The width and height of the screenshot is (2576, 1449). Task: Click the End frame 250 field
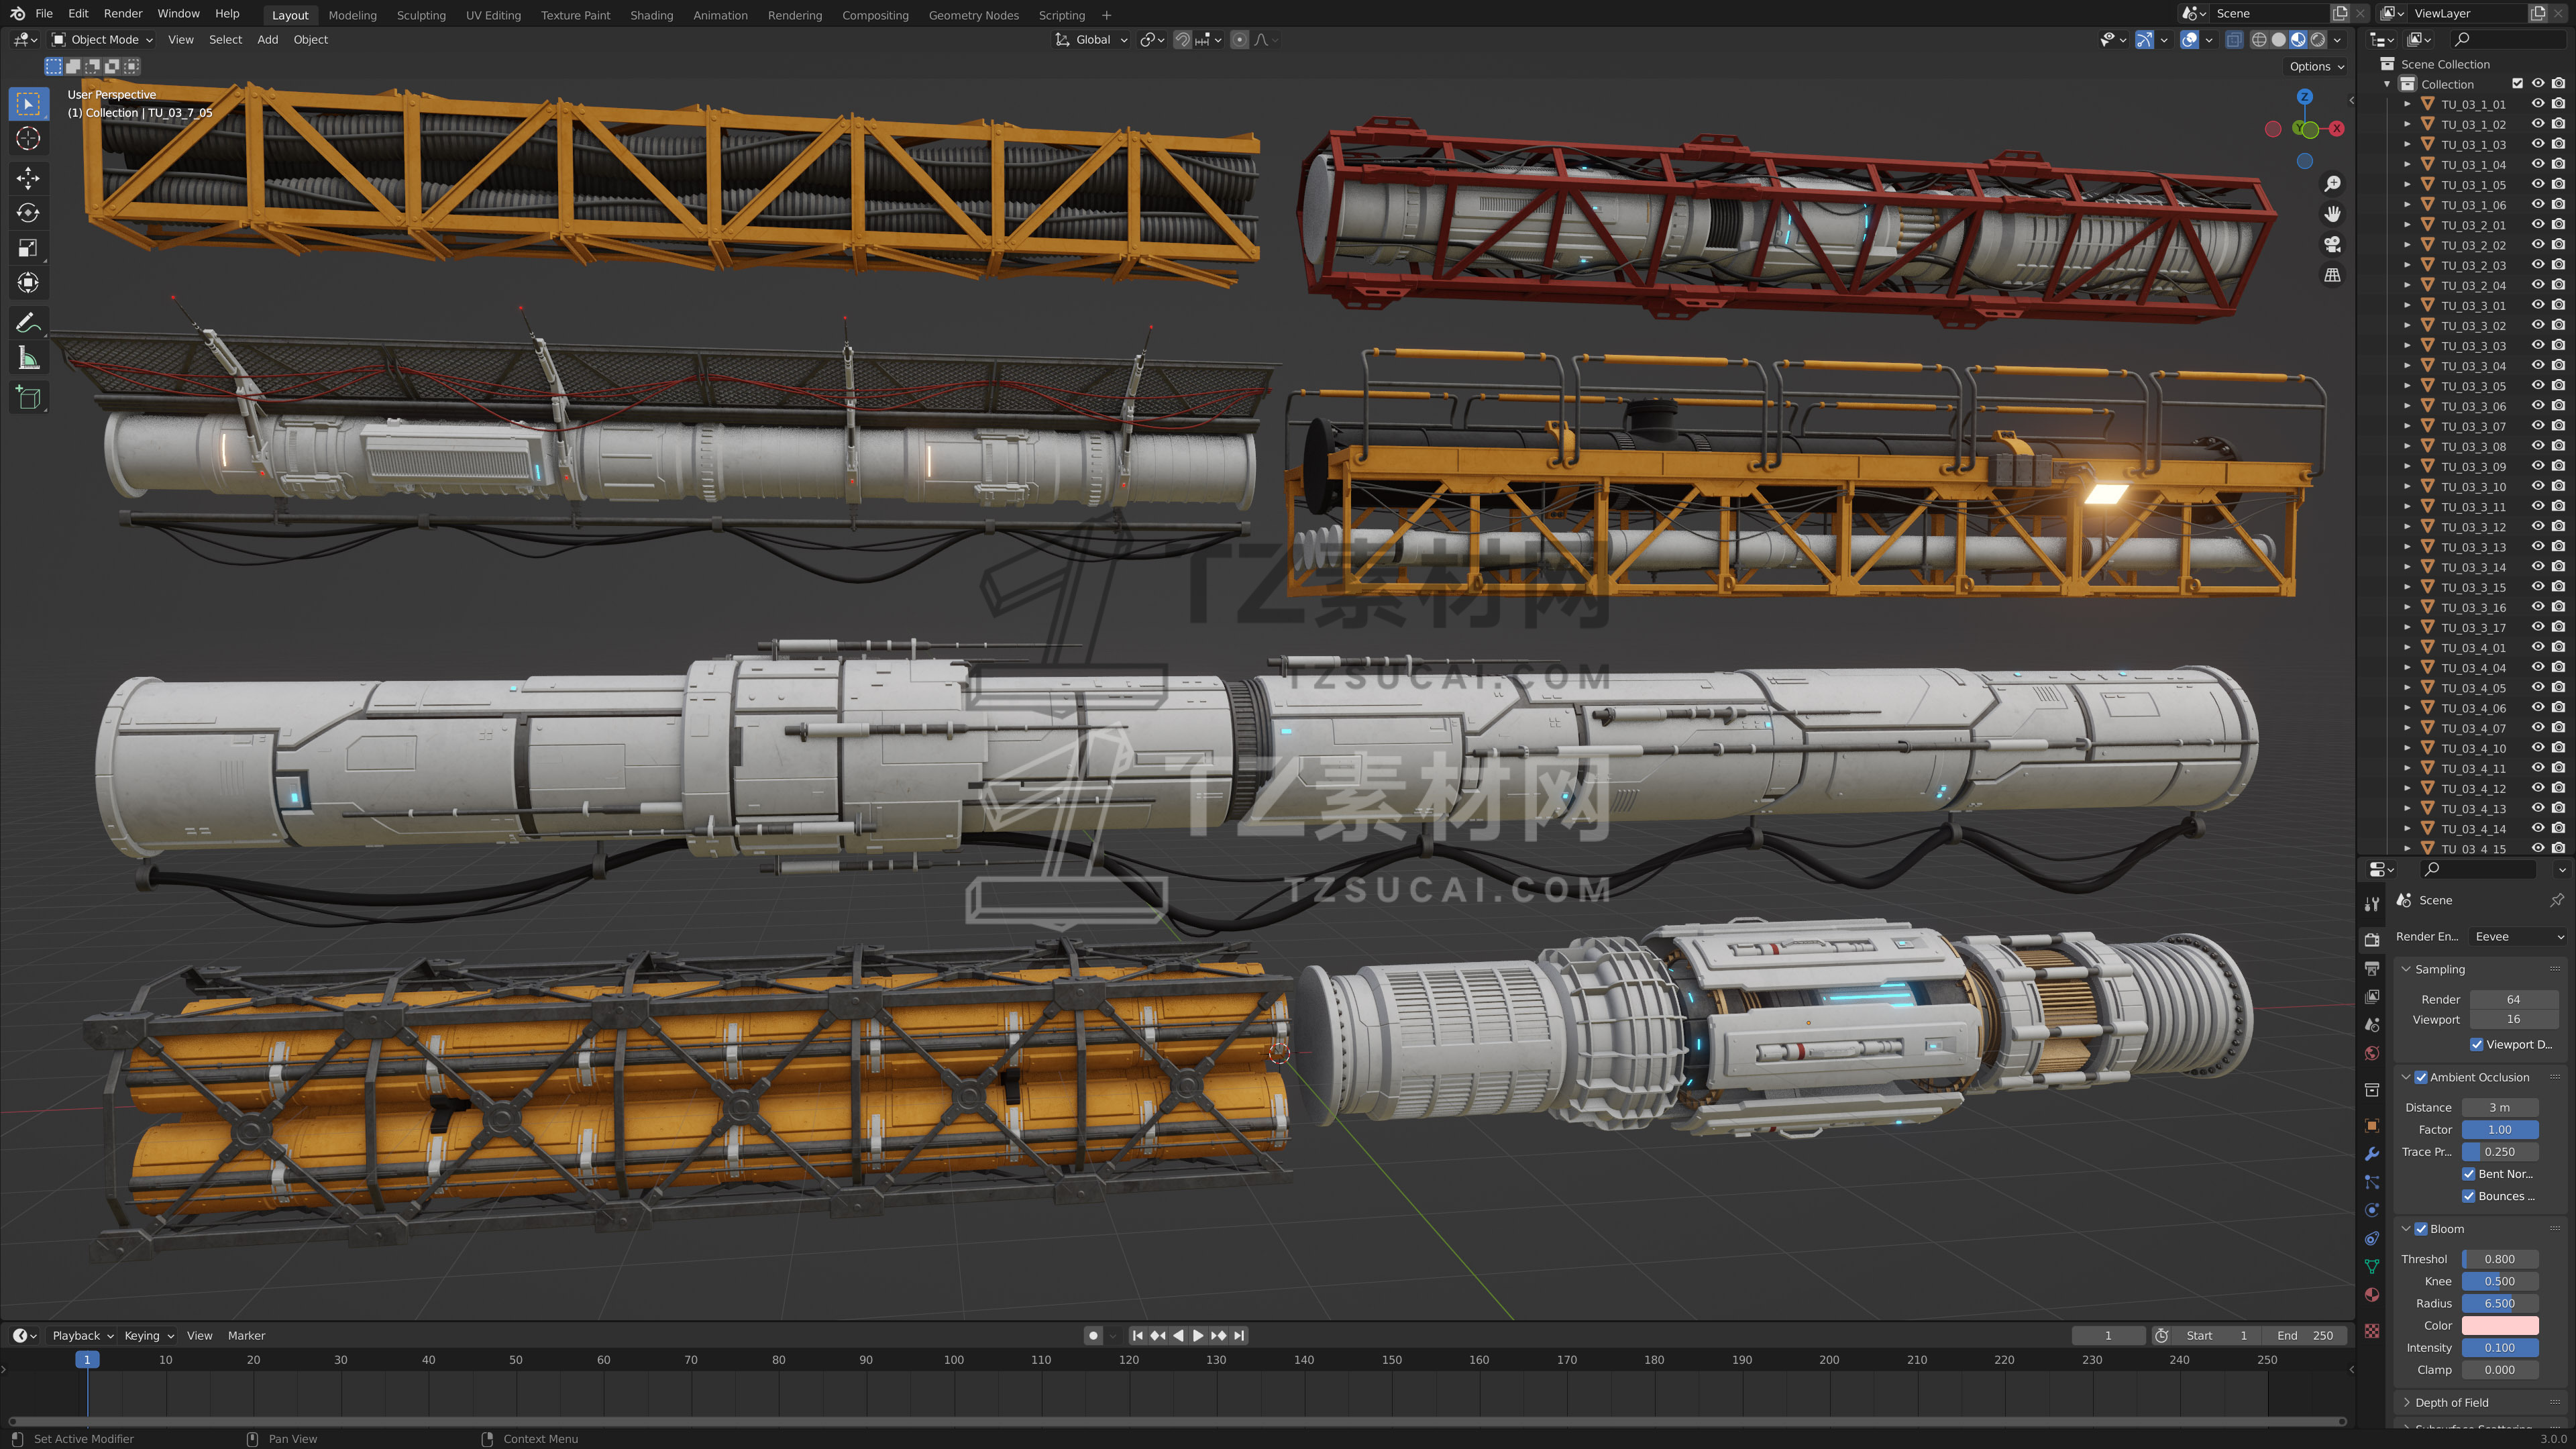tap(2304, 1335)
